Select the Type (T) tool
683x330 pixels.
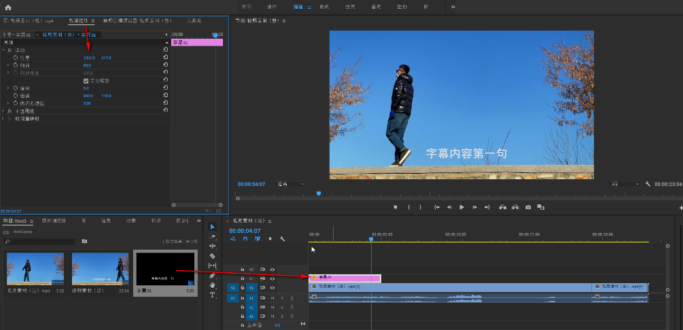pos(212,295)
